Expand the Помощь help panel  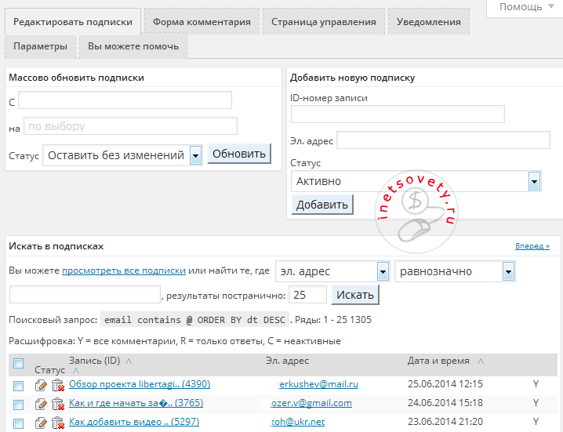pos(526,7)
